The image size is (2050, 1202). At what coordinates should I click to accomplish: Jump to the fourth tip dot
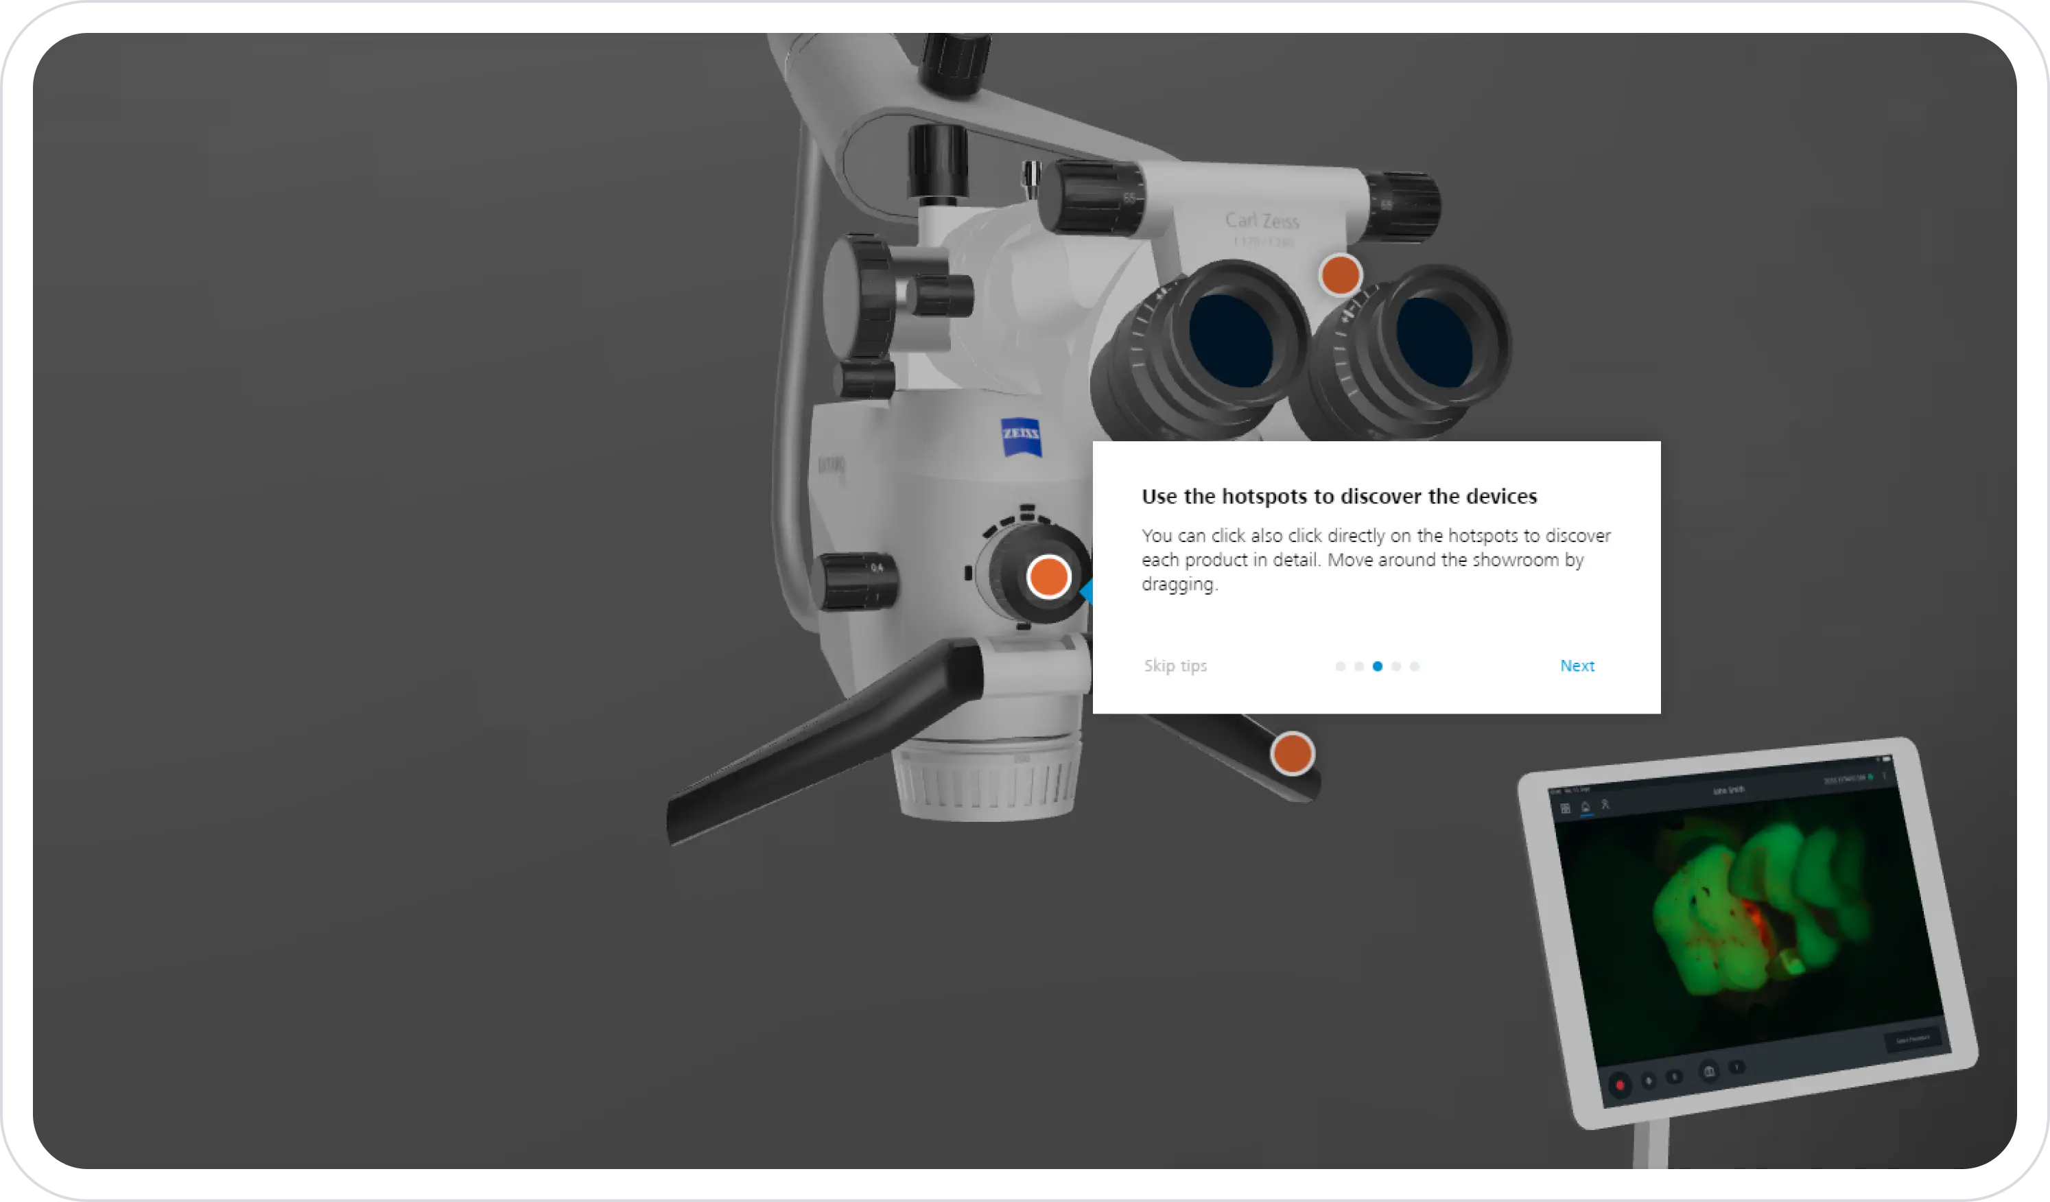[x=1396, y=666]
